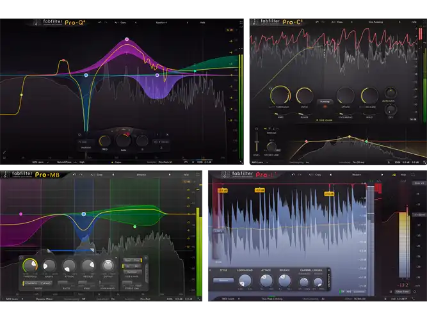This screenshot has height=320, width=427.
Task: Toggle the band power button in Pro-MB
Action: [22, 258]
